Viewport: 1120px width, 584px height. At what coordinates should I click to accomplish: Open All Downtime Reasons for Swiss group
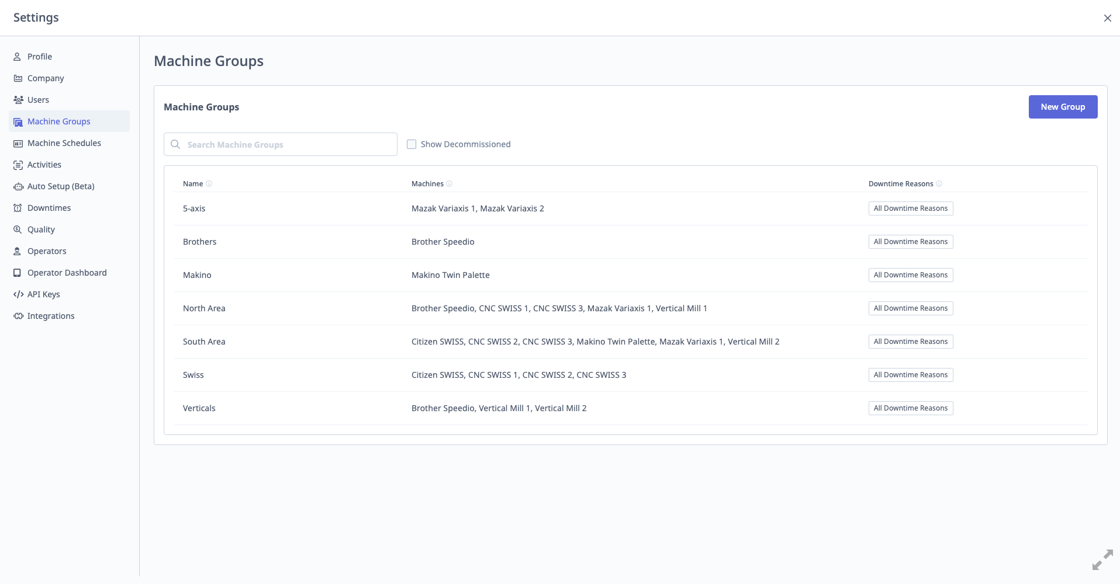pos(910,374)
